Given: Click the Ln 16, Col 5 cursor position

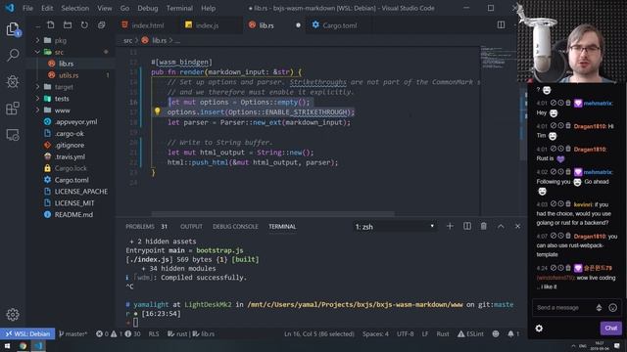Looking at the screenshot, I should click(x=318, y=333).
